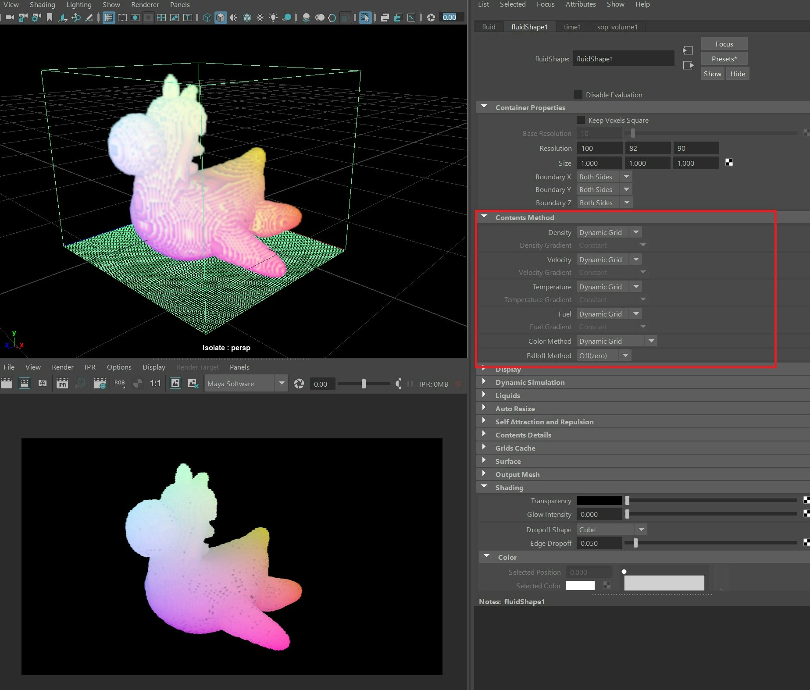Viewport: 810px width, 690px height.
Task: Open the Boundary X dropdown
Action: coord(604,177)
